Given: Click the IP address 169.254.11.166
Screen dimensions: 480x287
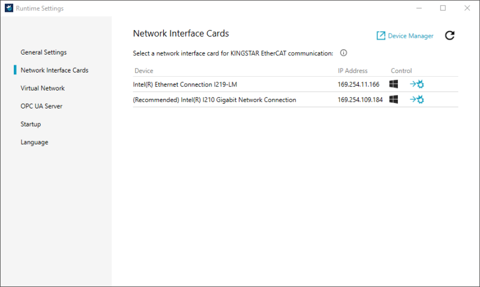Looking at the screenshot, I should point(358,84).
